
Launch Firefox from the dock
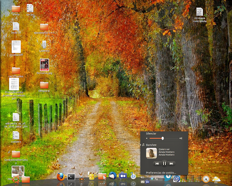point(61,176)
